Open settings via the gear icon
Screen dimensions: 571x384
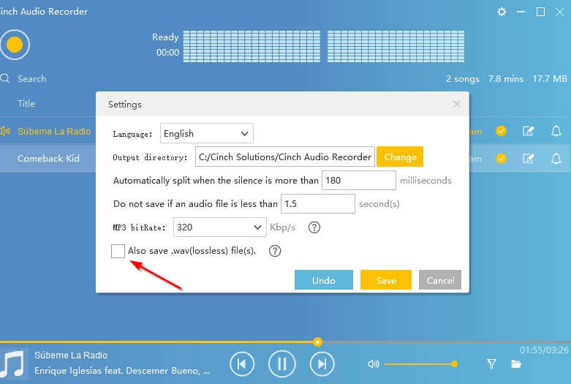pos(502,12)
